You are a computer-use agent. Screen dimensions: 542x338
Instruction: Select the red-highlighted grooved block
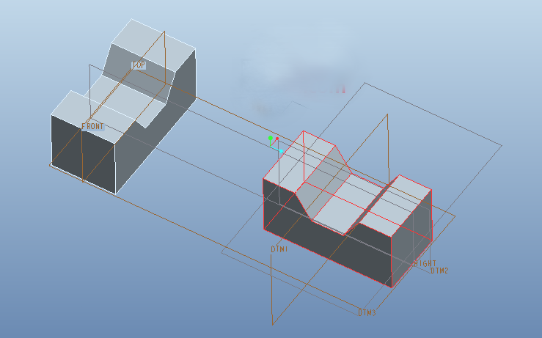point(348,209)
